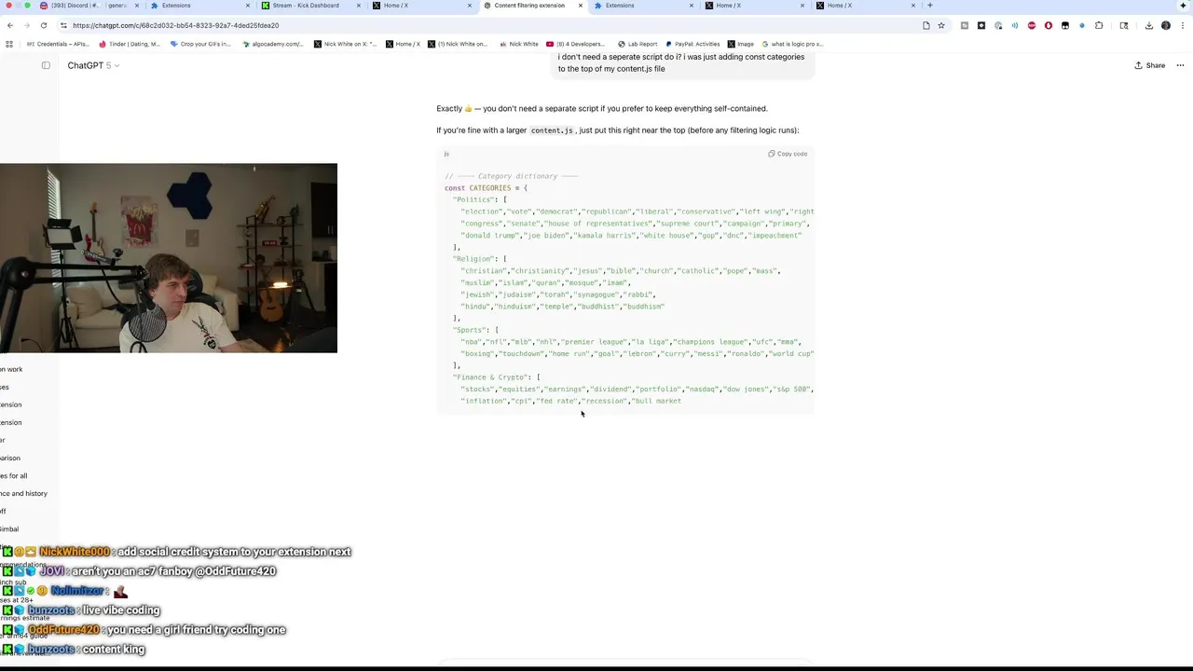Image resolution: width=1193 pixels, height=671 pixels.
Task: Bookmark this page with the star icon
Action: 941,25
